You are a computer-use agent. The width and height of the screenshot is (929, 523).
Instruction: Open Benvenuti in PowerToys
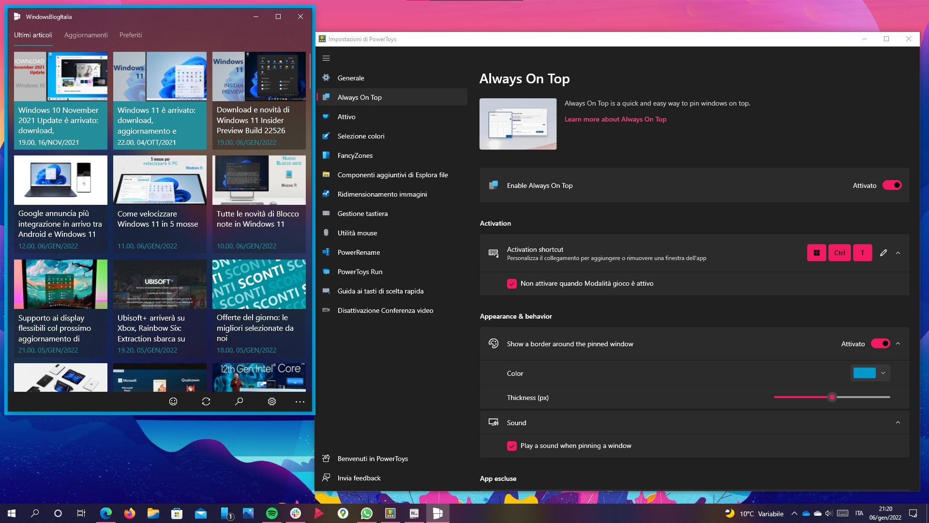(392, 459)
